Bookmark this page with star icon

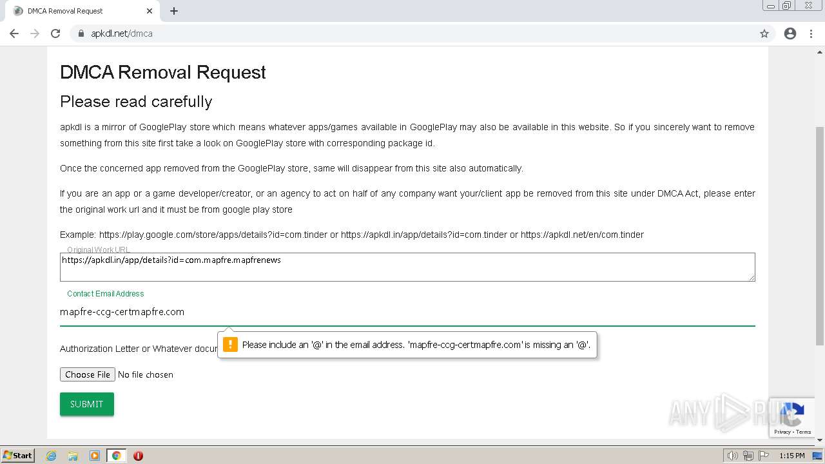pyautogui.click(x=764, y=34)
